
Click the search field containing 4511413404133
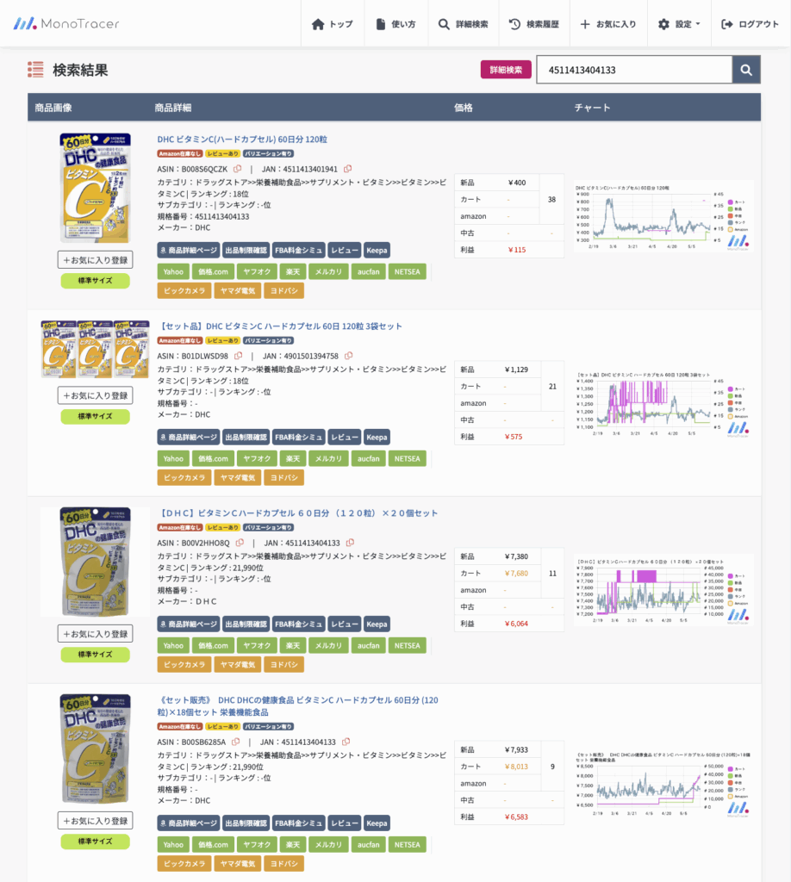(x=634, y=70)
